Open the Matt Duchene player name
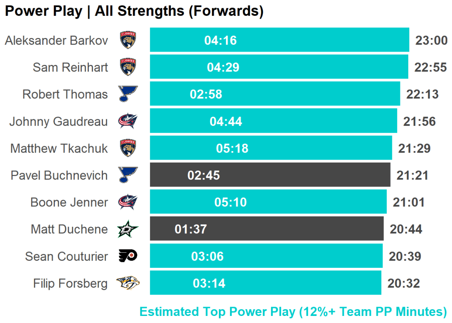 pos(69,229)
